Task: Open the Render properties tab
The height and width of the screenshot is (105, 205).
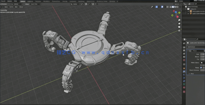Action: (184, 47)
